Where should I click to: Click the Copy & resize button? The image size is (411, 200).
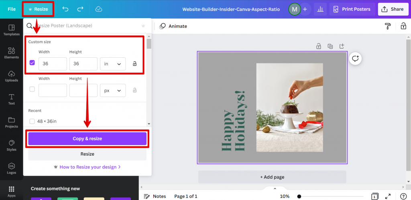[x=87, y=139]
